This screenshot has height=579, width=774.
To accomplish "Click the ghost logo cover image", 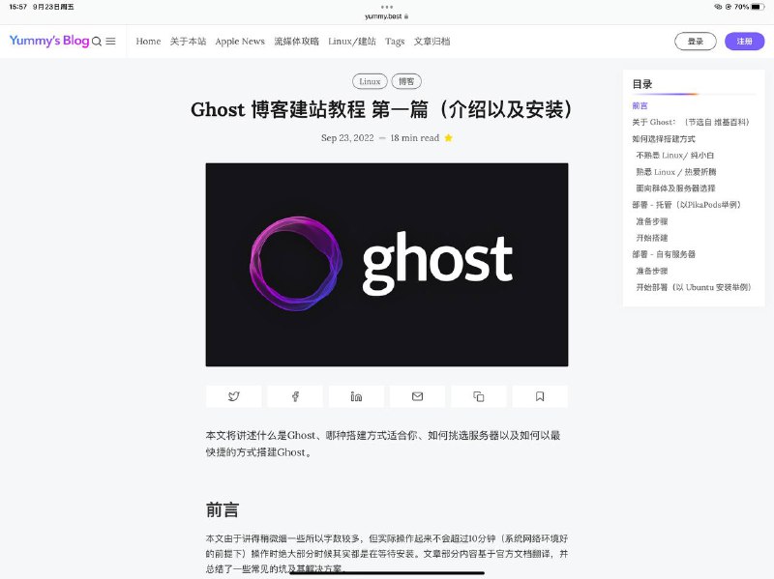I will pos(387,265).
